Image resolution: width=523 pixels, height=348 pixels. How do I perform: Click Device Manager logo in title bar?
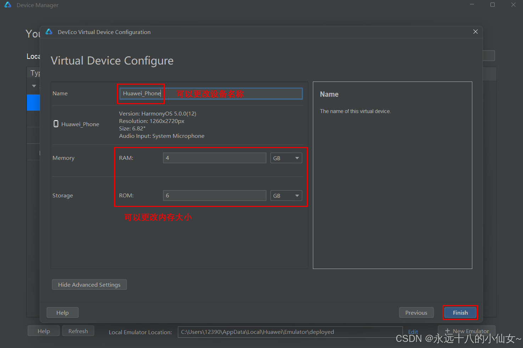point(8,5)
